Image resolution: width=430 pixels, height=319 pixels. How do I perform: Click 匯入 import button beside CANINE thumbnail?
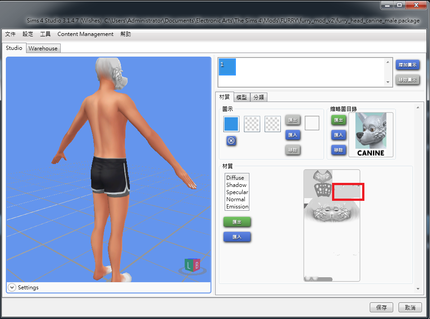[338, 135]
